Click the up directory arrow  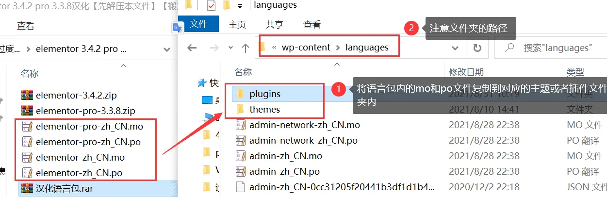point(246,48)
